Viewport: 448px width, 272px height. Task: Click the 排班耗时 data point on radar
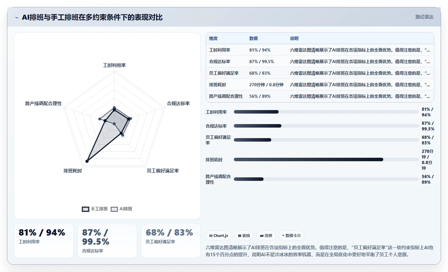(87, 161)
